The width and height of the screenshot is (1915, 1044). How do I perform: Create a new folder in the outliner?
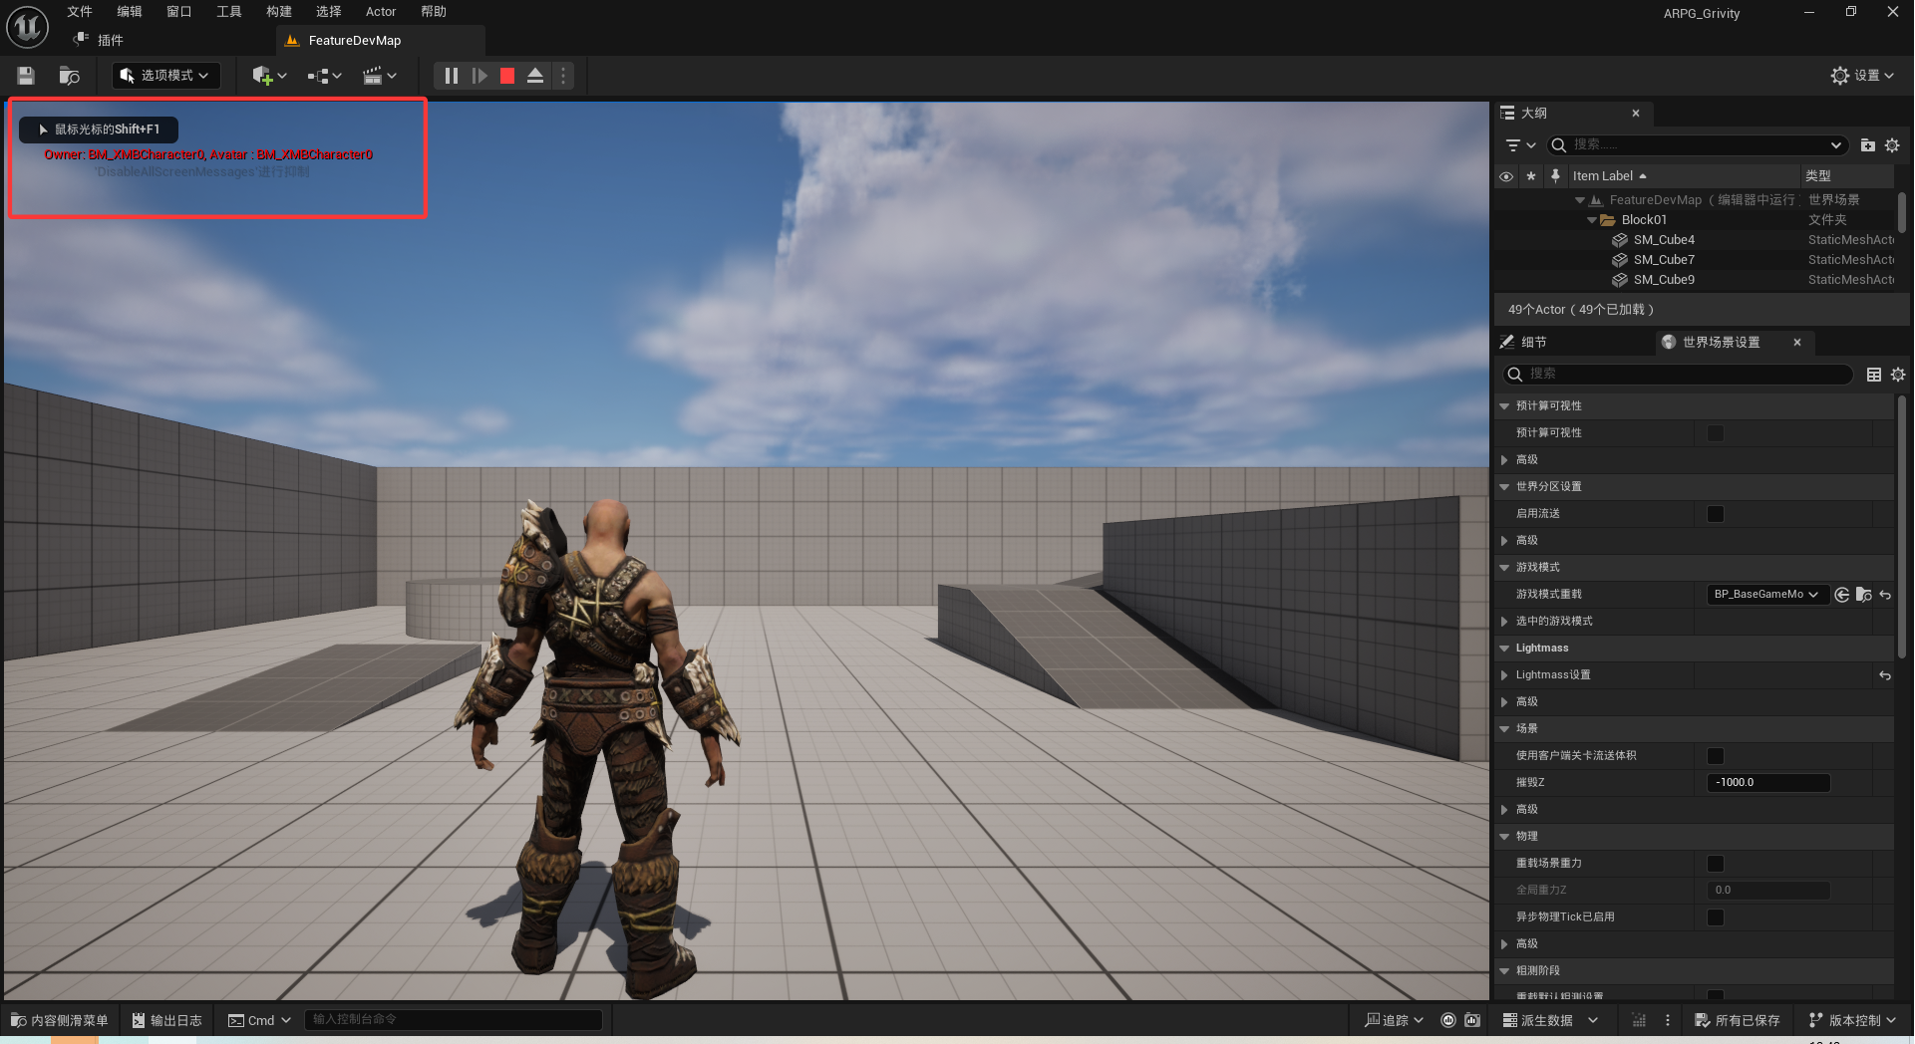(x=1868, y=145)
